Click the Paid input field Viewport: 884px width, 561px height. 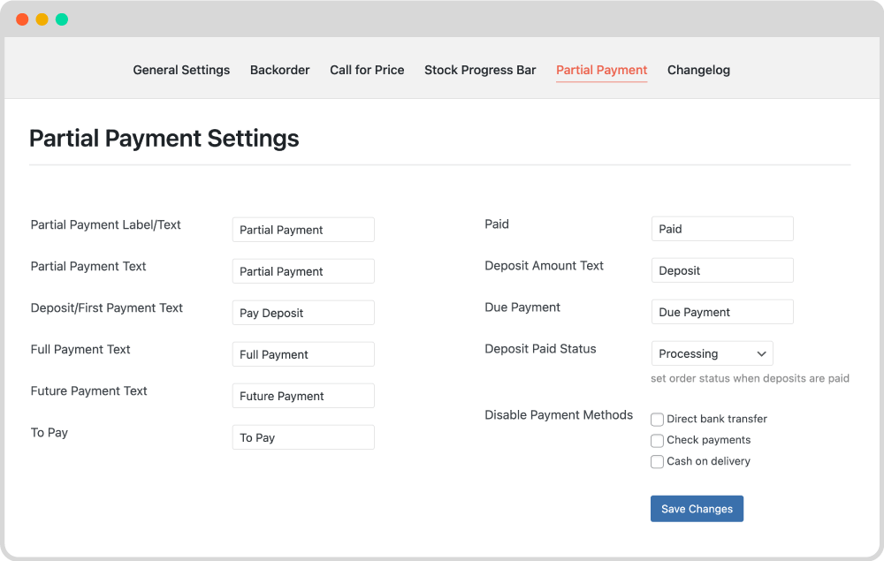(722, 229)
